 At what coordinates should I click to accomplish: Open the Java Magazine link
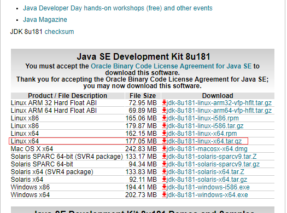(x=45, y=20)
